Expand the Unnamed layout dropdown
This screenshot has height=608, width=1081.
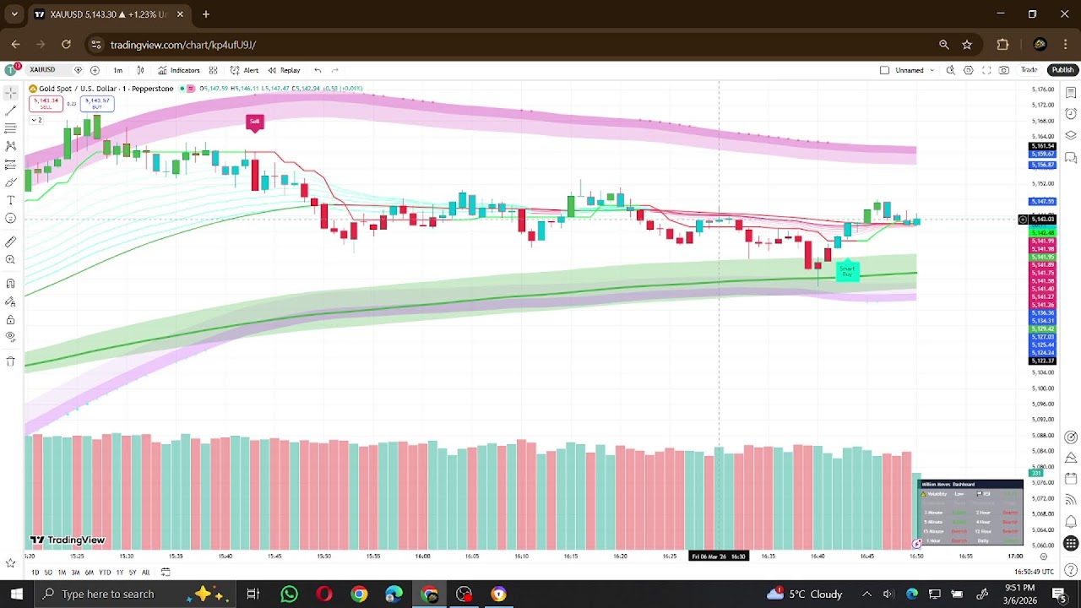click(932, 70)
